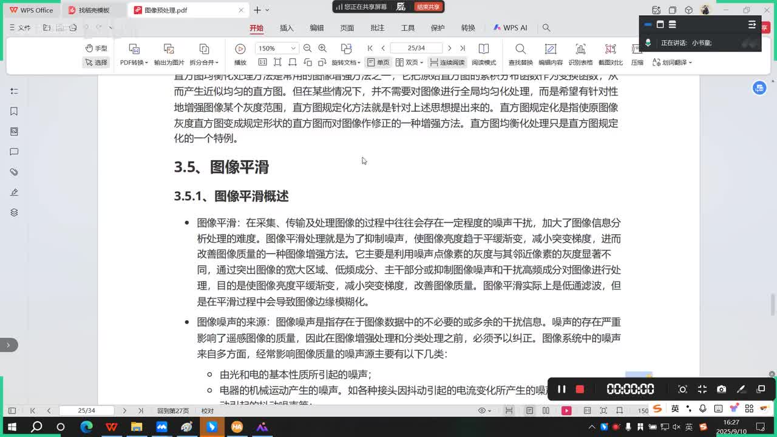Open the bookmark panel in sidebar
The image size is (777, 437).
click(x=15, y=111)
